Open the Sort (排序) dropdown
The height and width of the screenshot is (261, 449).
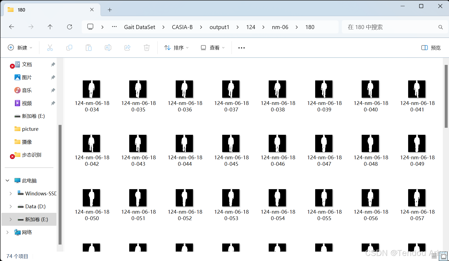point(176,48)
